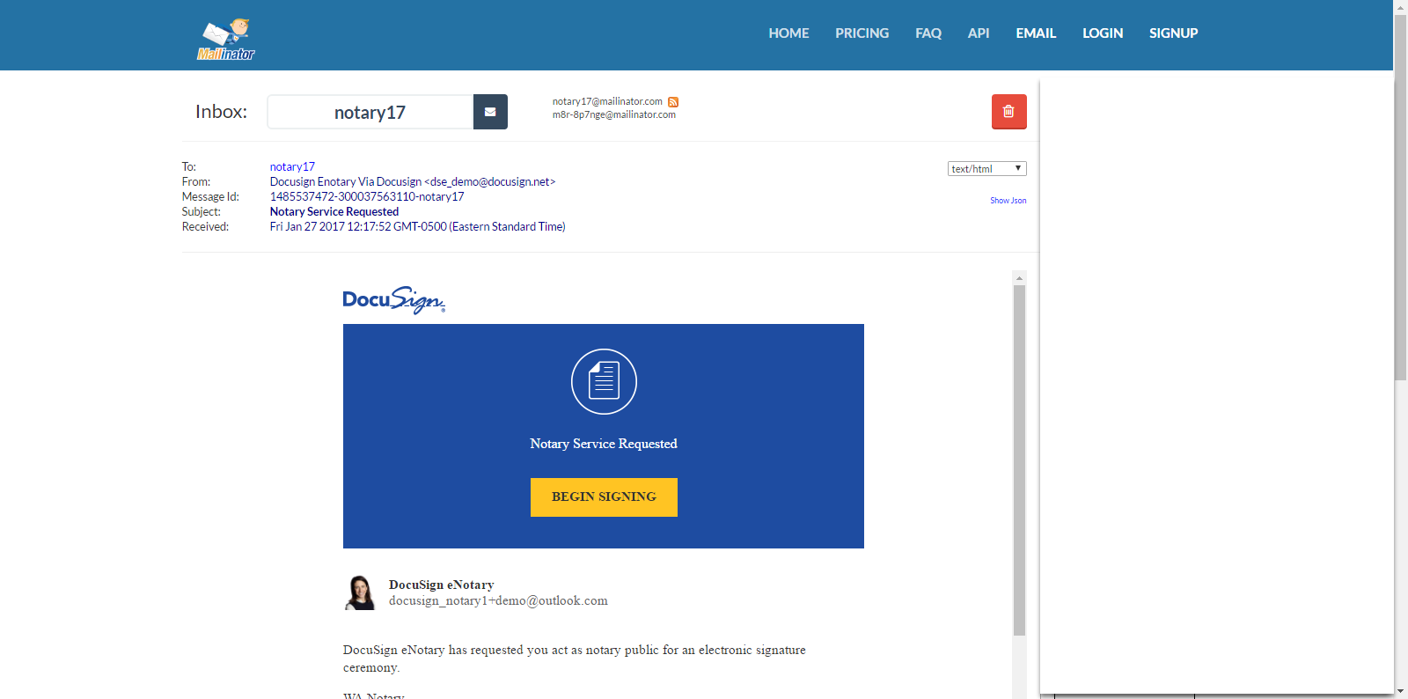Click 'Notary Service Requested' banner heading
Viewport: 1408px width, 699px height.
click(x=604, y=444)
